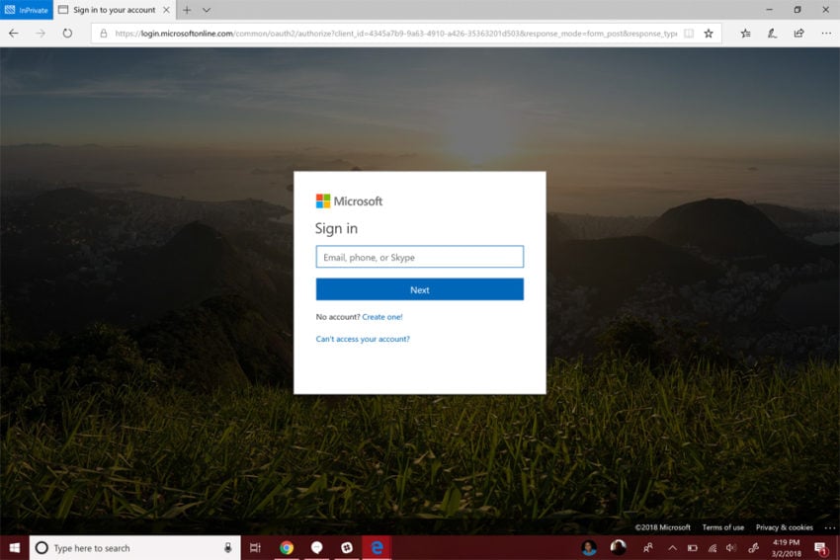
Task: Expand the tab preview chevron
Action: tap(207, 10)
